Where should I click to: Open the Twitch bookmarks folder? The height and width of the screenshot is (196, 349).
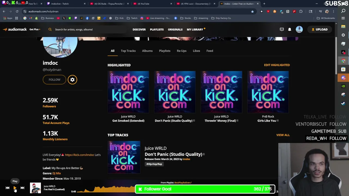(132, 18)
